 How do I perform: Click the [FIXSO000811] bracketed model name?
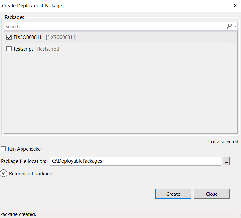pyautogui.click(x=61, y=37)
